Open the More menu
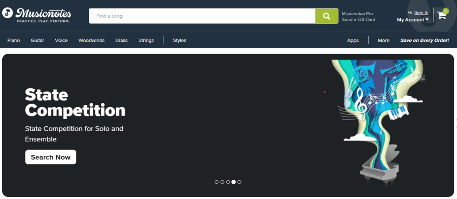Viewport: 457px width, 199px height. coord(383,40)
